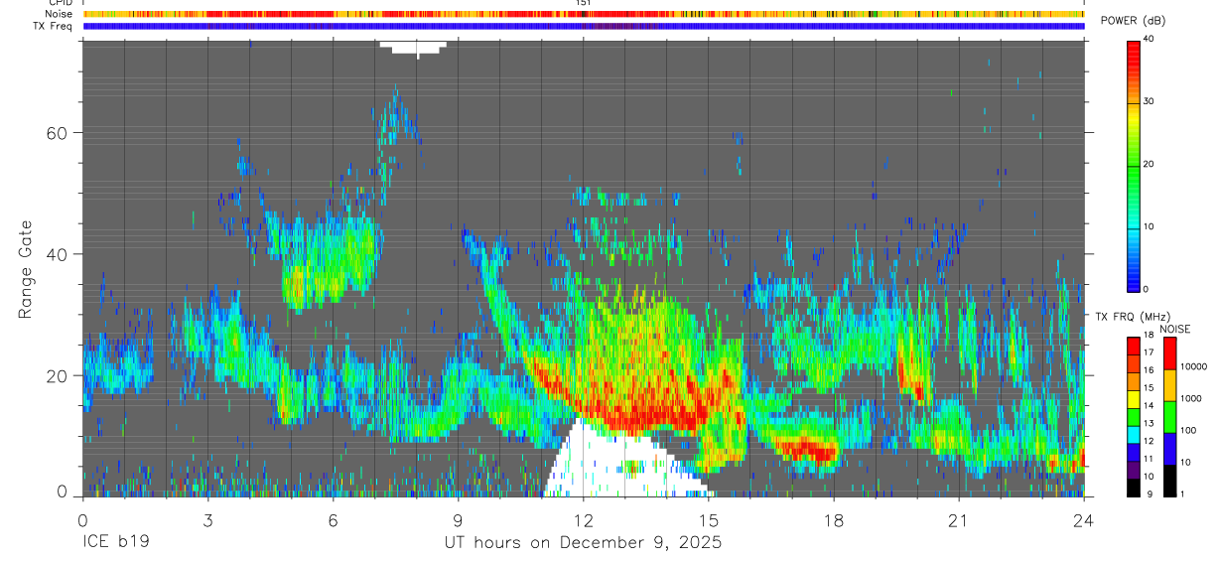Click the 'Range Gate' y-axis label
The height and width of the screenshot is (563, 1219).
pyautogui.click(x=25, y=270)
